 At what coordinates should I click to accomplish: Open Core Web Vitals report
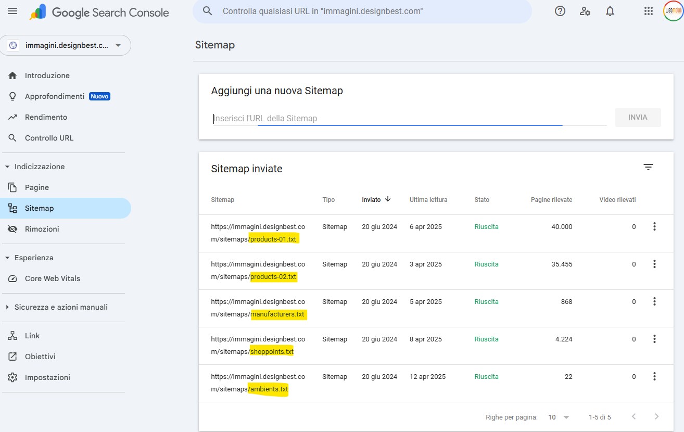[x=52, y=278]
